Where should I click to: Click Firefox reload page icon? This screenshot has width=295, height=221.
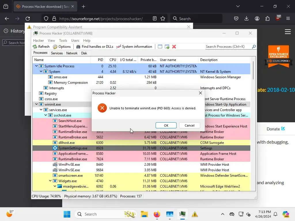pyautogui.click(x=28, y=19)
